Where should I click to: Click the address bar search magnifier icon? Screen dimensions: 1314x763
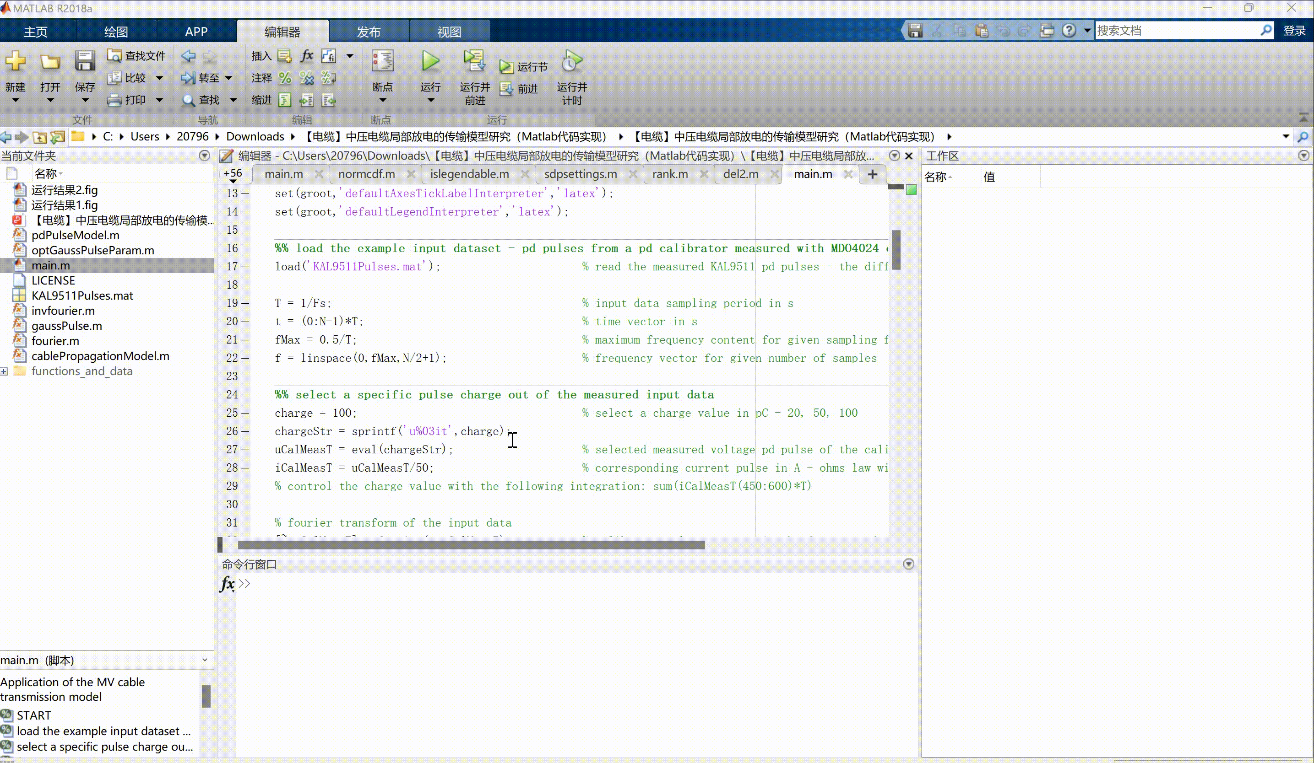coord(1303,137)
